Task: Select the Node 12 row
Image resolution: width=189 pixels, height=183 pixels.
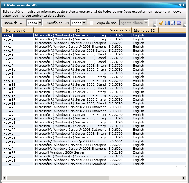Action: pyautogui.click(x=94, y=77)
